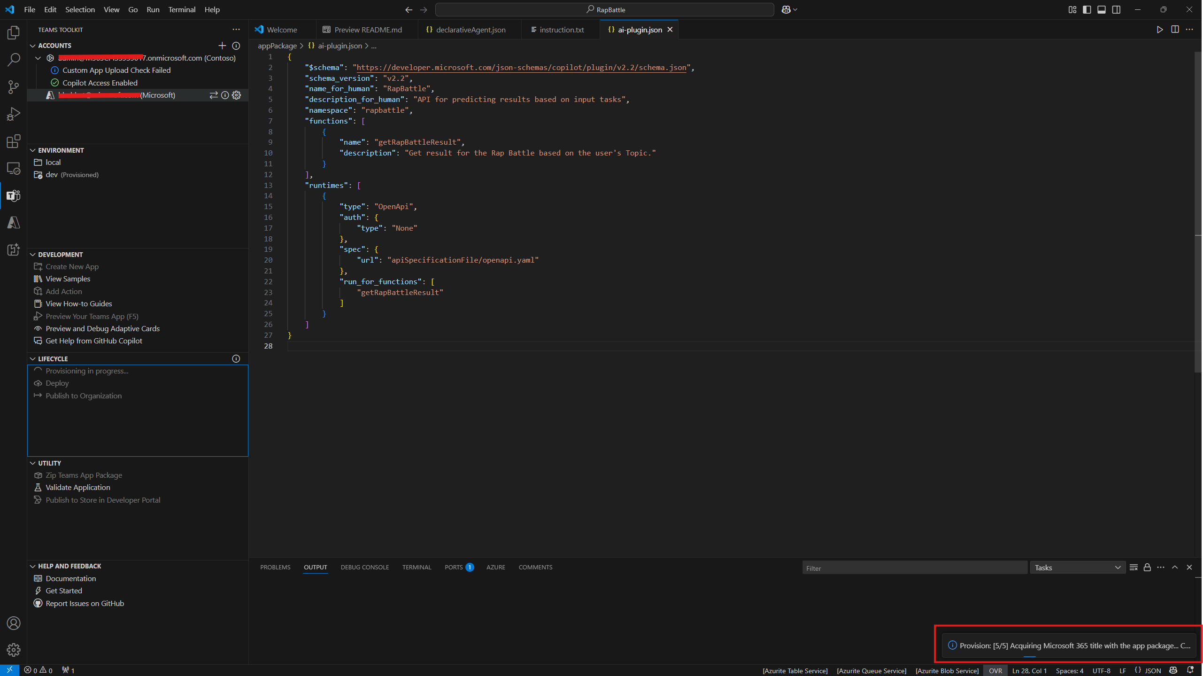Open the Run and Debug view
Screen dimensions: 1203x676
(14, 114)
